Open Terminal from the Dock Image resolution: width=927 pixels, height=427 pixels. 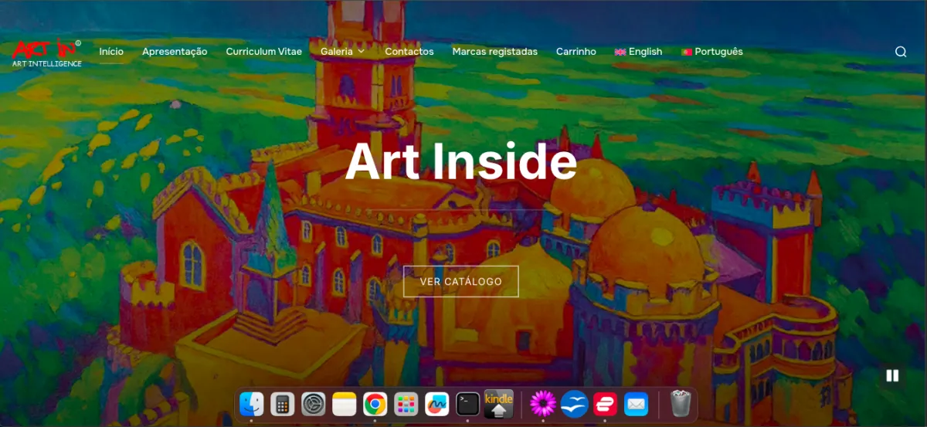(468, 404)
